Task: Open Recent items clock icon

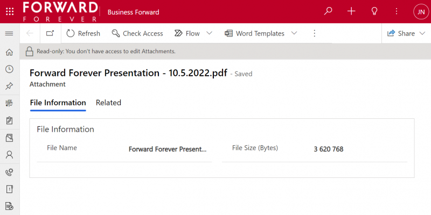Action: [9, 69]
